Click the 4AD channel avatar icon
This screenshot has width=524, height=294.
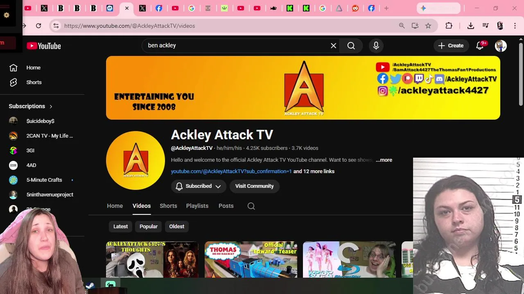tap(14, 165)
